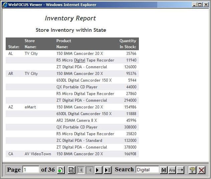Image resolution: width=211 pixels, height=179 pixels.
Task: Click the page number input field
Action: (x=31, y=170)
